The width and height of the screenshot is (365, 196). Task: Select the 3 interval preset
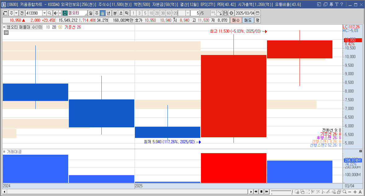[x=139, y=13]
